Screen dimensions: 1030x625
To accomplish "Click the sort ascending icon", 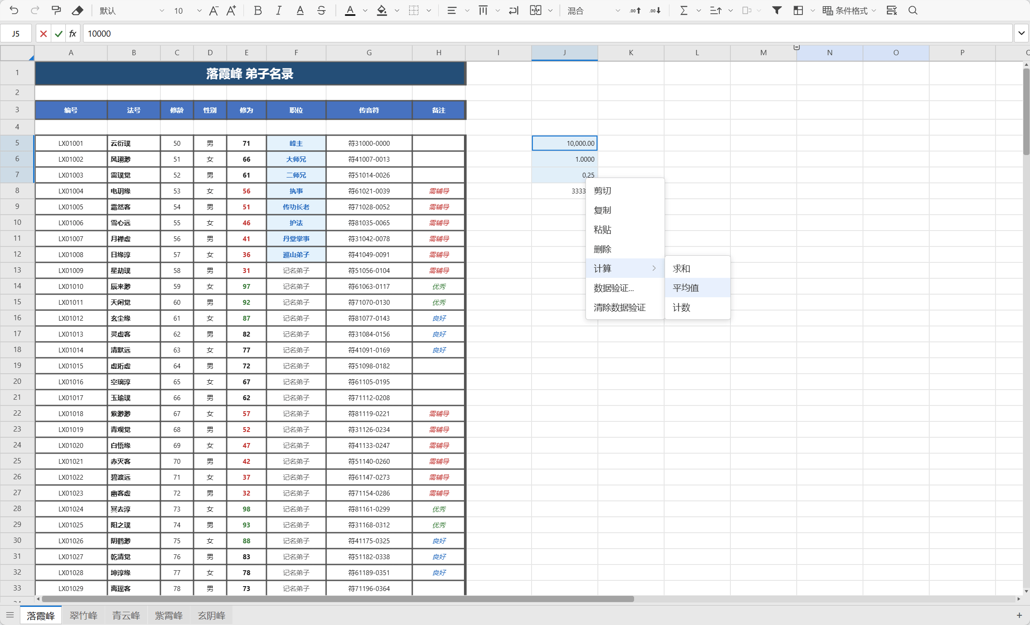I will pos(715,11).
